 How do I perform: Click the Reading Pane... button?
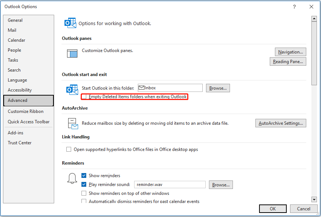click(x=288, y=62)
